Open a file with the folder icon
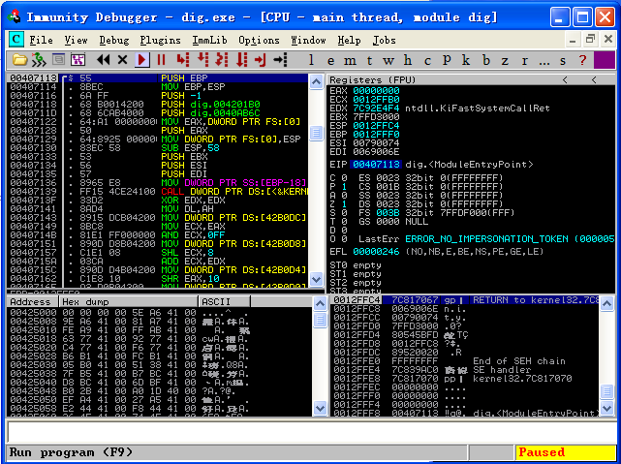Image resolution: width=621 pixels, height=464 pixels. 19,60
